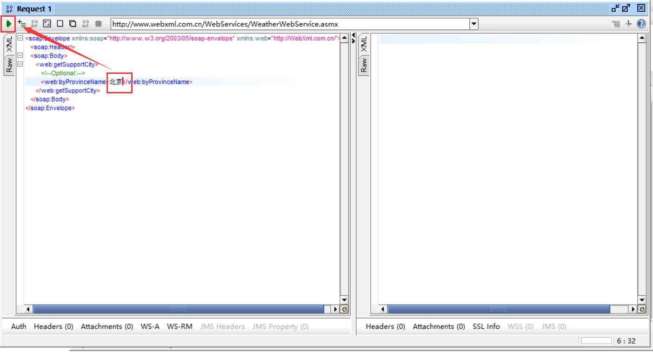Screen dimensions: 653x352
Task: Open the WSS (0) tab
Action: point(520,326)
